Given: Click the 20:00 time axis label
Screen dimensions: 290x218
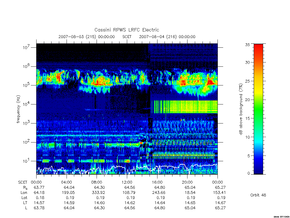Looking at the screenshot, I should tap(187, 182).
